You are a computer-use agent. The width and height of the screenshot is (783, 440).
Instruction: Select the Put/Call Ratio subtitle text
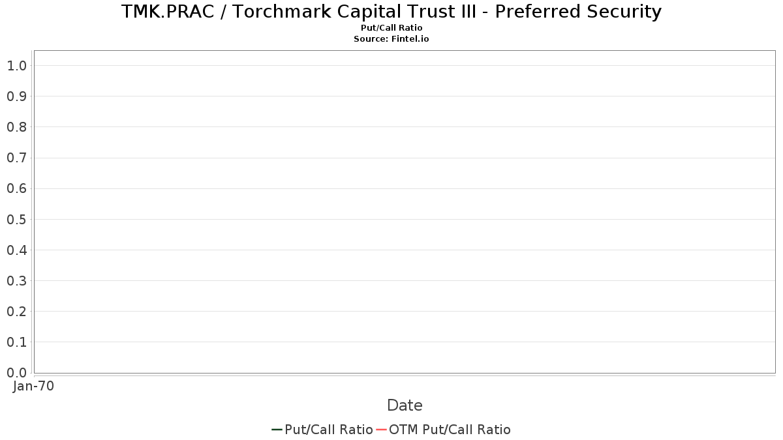pos(391,28)
